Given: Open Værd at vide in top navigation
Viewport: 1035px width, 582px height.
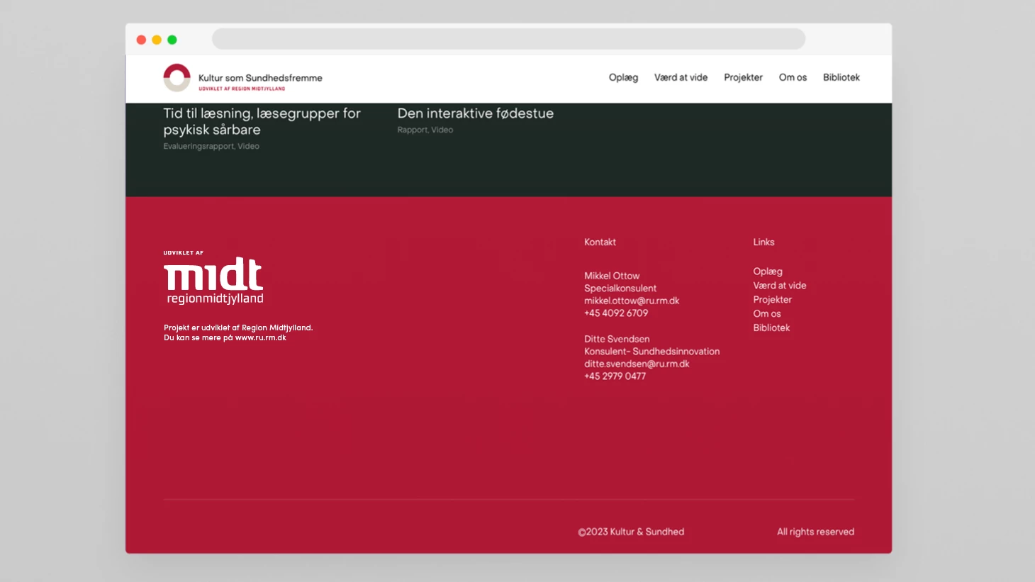Looking at the screenshot, I should point(681,77).
